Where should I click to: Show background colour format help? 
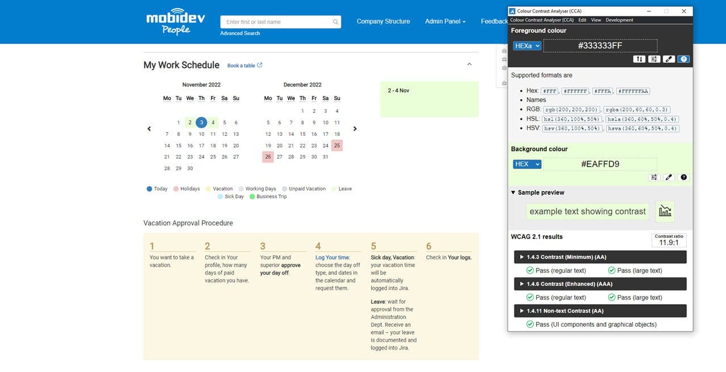coord(683,177)
